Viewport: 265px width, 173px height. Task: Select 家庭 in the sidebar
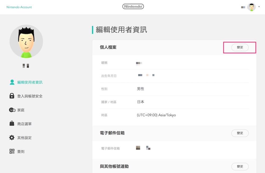[x=21, y=110]
